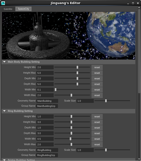Maximize the Jinguang's Editor window

point(133,3)
